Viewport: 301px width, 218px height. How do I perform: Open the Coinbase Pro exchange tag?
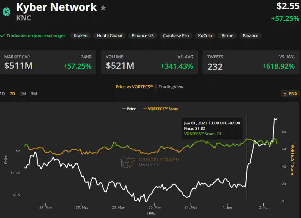[176, 36]
